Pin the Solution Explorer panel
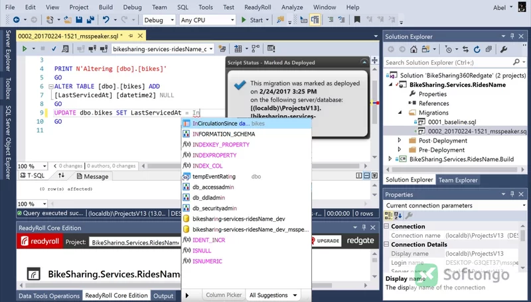Screen dimensions: 531x302 [x=512, y=36]
